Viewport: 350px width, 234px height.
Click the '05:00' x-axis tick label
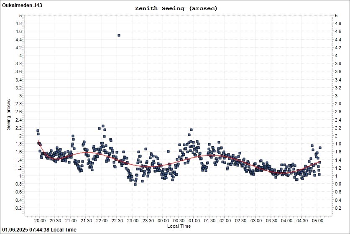pos(317,221)
